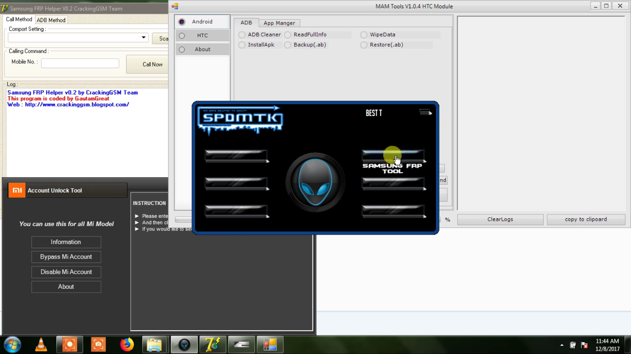Open VLC media player from the taskbar

(41, 345)
